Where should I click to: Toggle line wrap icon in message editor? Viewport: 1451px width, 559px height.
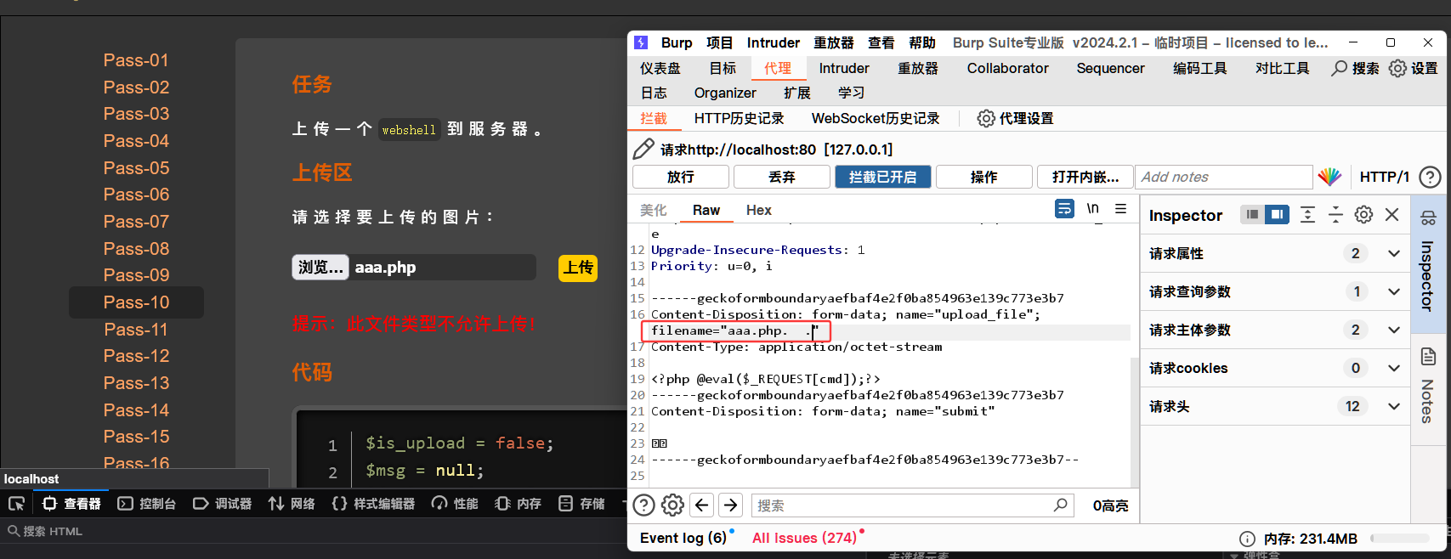tap(1064, 208)
